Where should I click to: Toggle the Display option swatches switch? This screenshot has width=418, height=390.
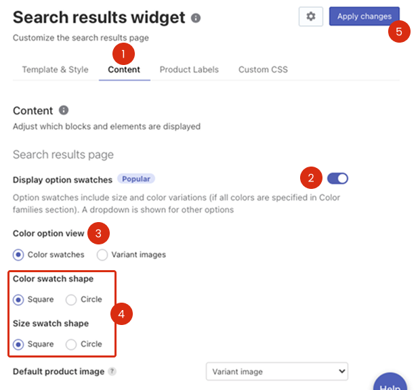tap(337, 179)
